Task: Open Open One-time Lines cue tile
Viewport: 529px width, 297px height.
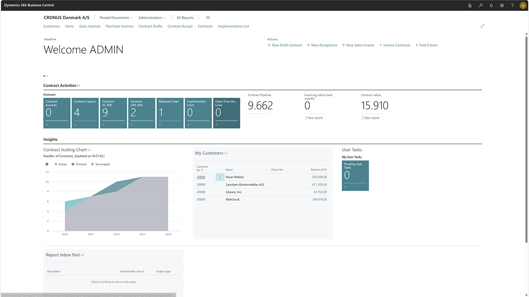Action: tap(226, 113)
